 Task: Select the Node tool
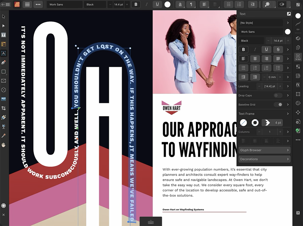pyautogui.click(x=3, y=26)
